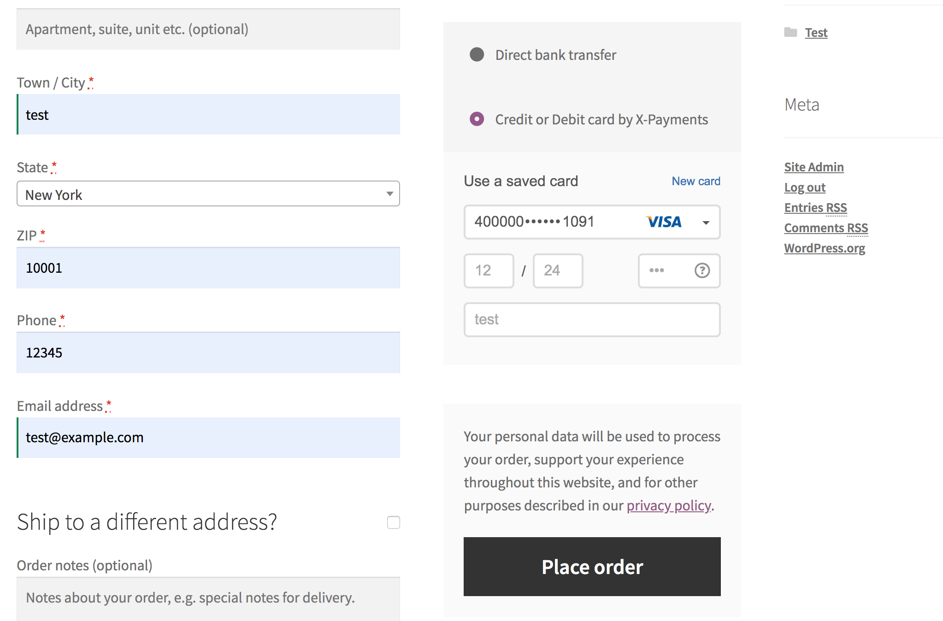Click the CVV help question mark icon
This screenshot has width=943, height=621.
click(702, 270)
